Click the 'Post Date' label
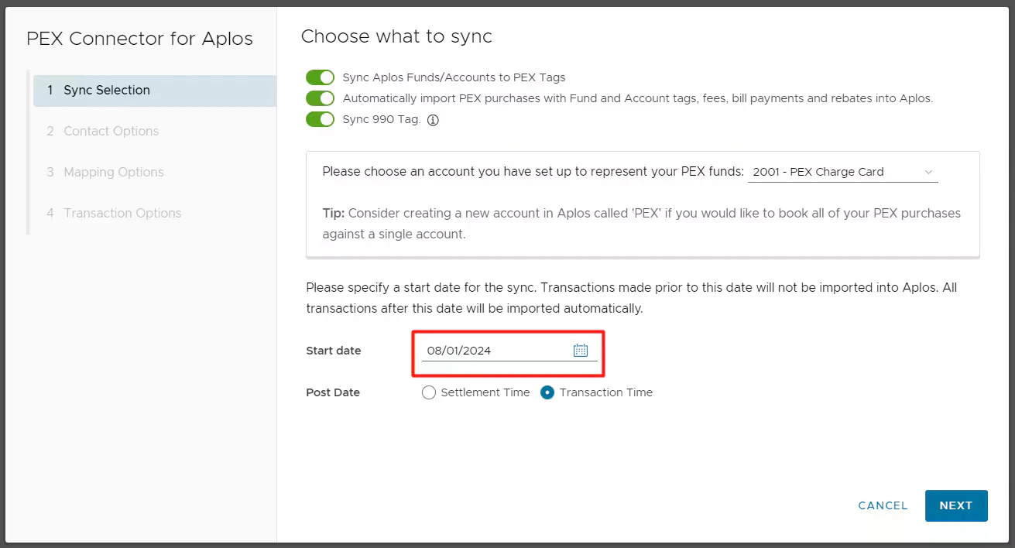The image size is (1015, 548). (x=333, y=392)
